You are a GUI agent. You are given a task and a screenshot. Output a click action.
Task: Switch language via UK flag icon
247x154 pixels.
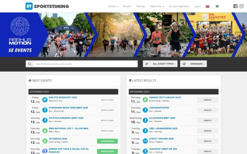pos(207,7)
